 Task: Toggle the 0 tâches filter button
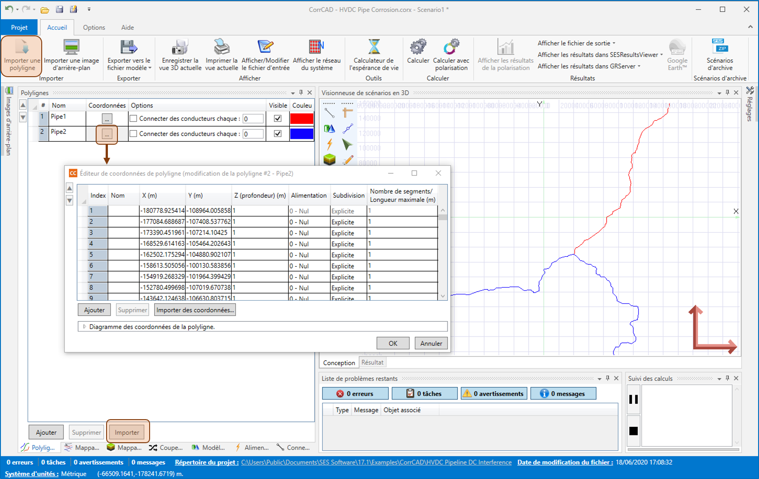424,394
